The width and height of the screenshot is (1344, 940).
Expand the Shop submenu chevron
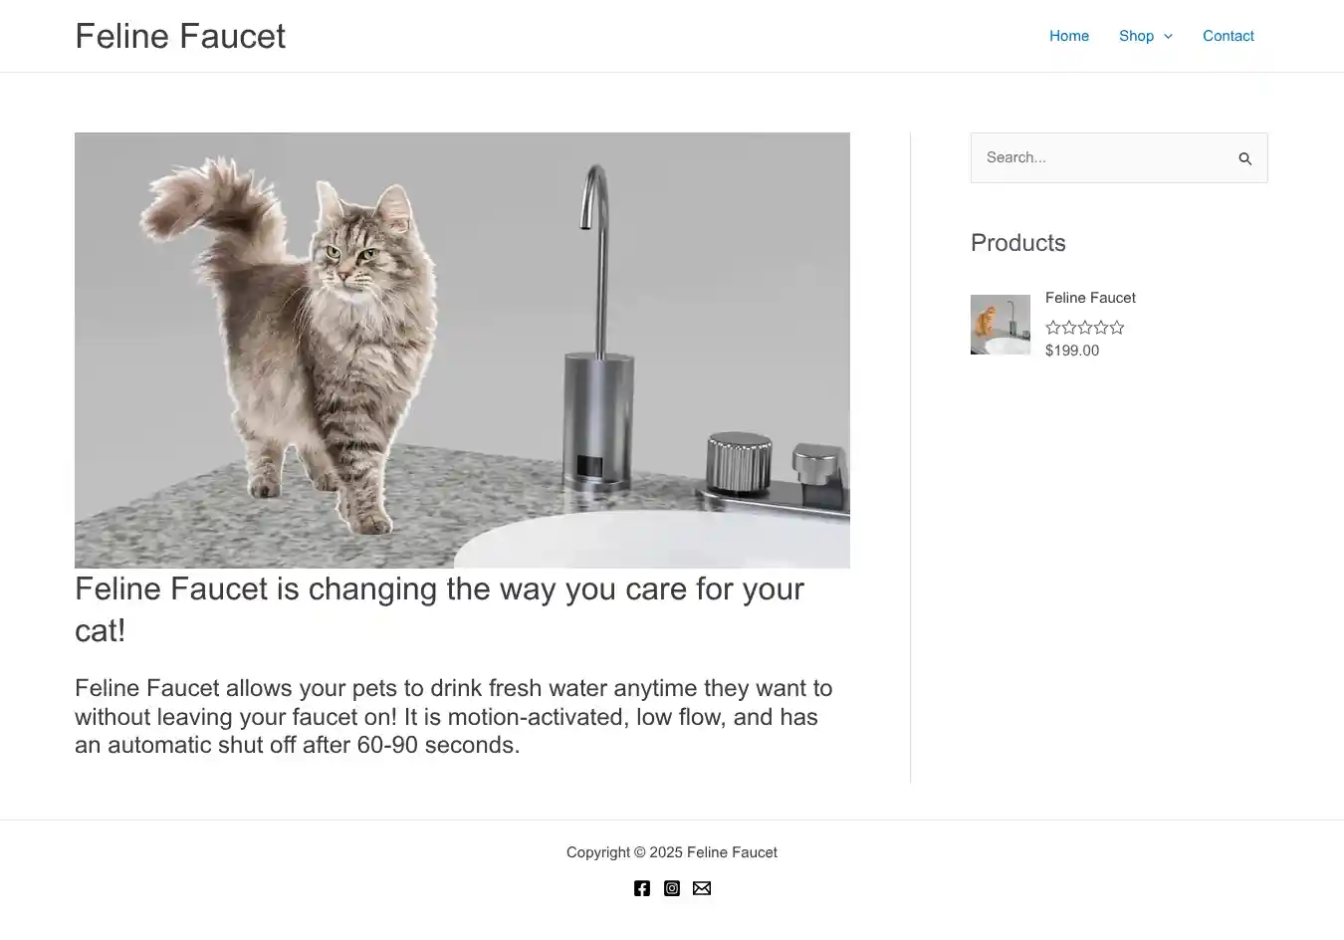[x=1169, y=37]
